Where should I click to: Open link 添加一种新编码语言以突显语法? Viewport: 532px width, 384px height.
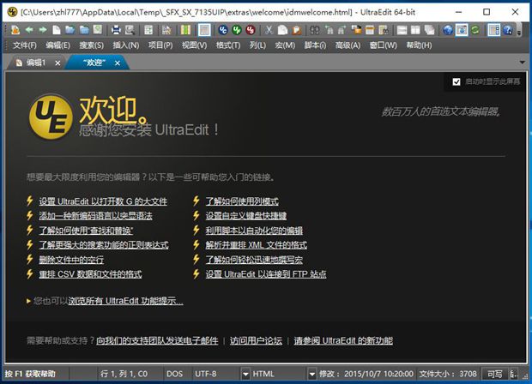click(95, 216)
